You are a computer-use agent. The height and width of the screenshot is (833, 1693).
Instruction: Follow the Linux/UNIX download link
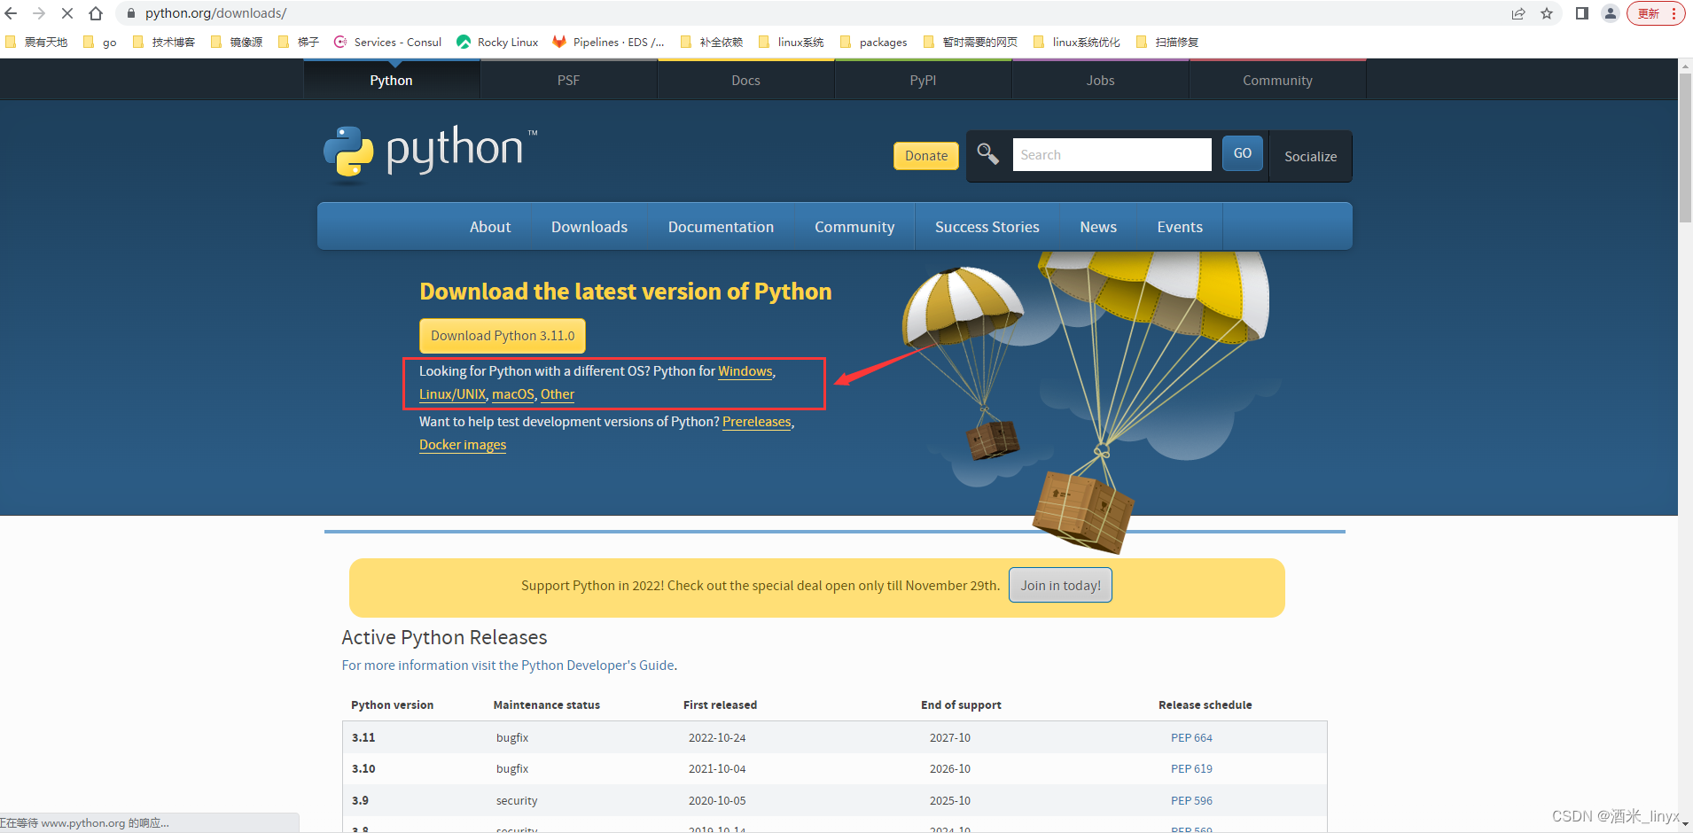tap(452, 394)
